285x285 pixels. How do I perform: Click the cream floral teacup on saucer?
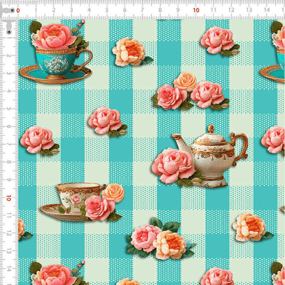pyautogui.click(x=73, y=202)
